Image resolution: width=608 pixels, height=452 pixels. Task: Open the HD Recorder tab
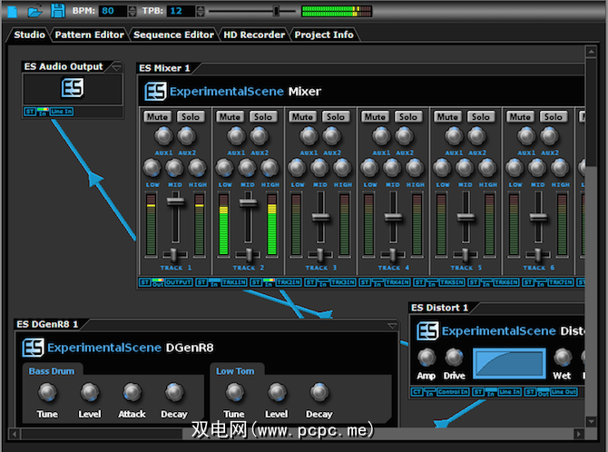pos(253,34)
